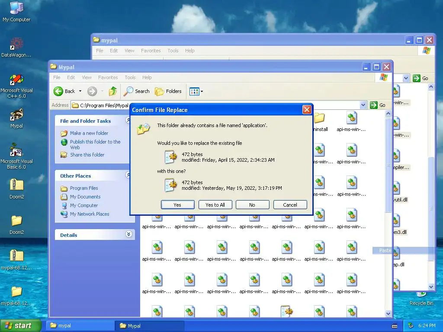Go to My Network Places link

point(90,214)
